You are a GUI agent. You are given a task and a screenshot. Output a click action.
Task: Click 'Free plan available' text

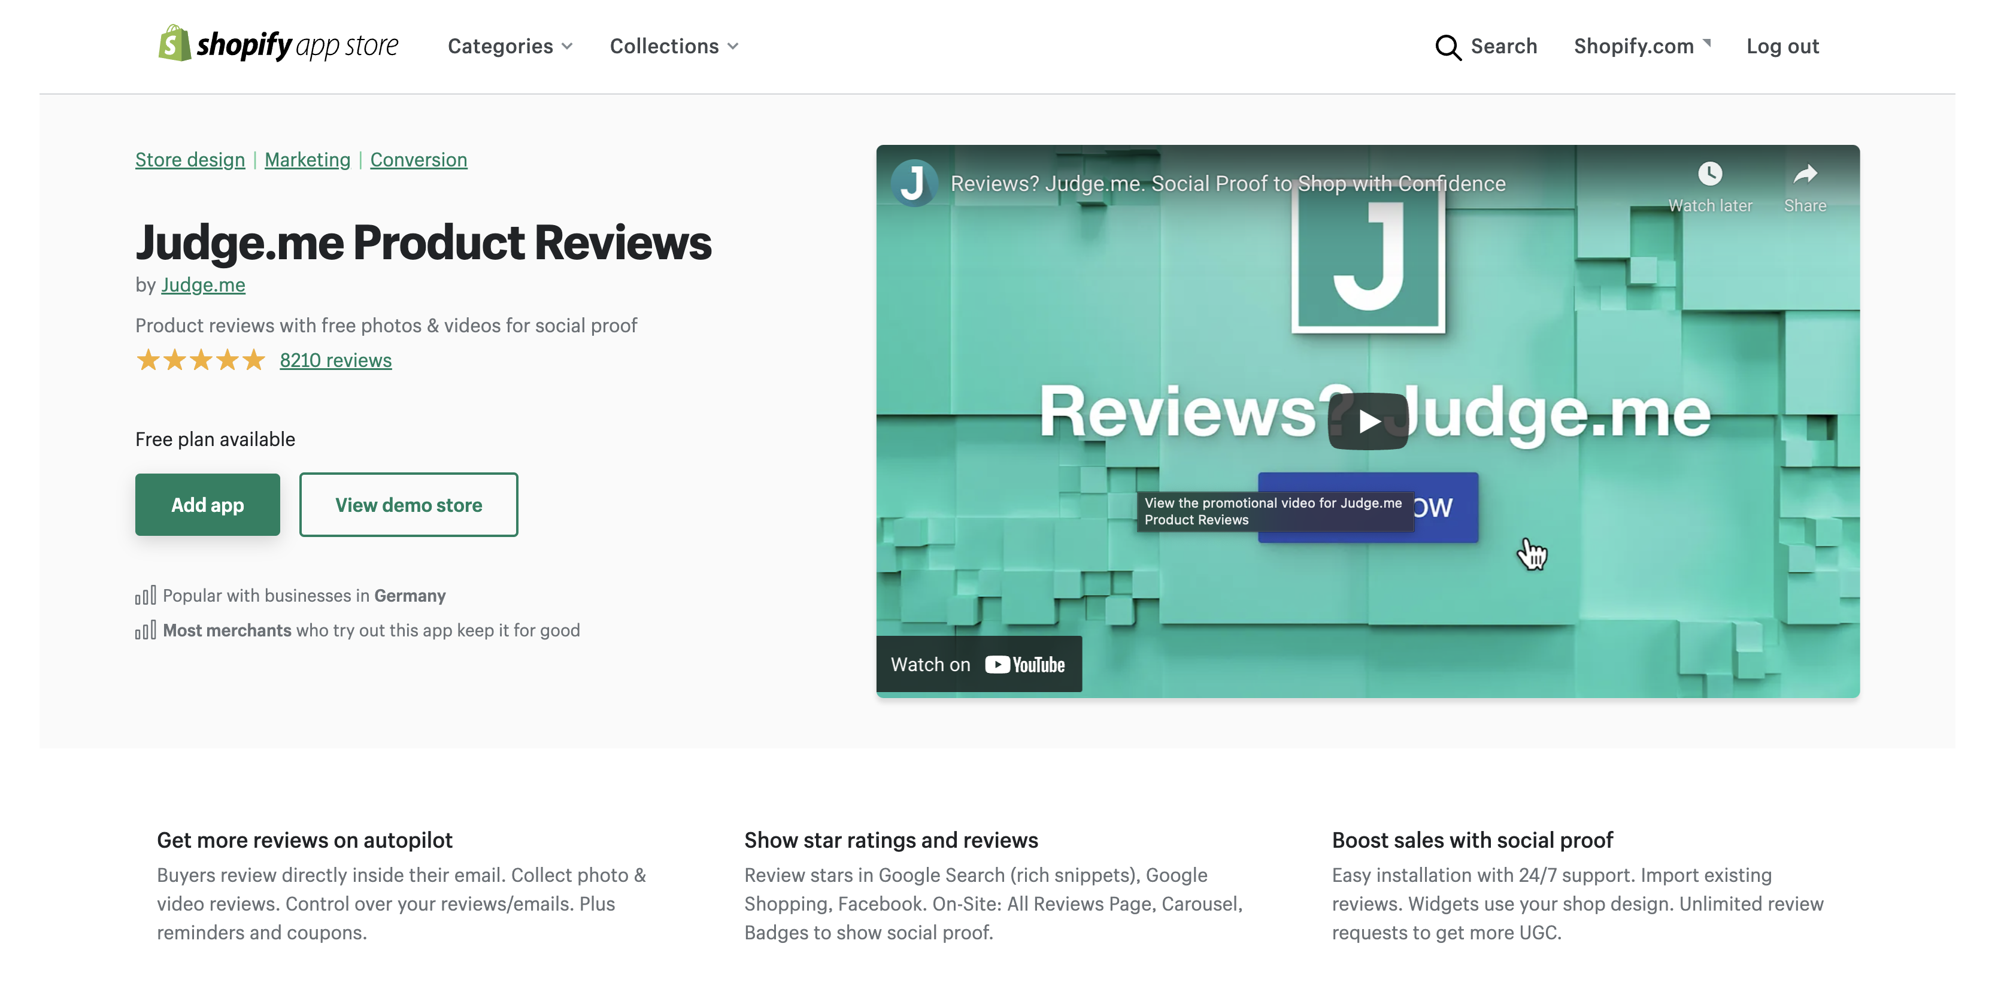pyautogui.click(x=216, y=439)
